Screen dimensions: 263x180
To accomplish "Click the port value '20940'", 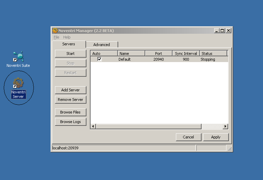I will (158, 59).
